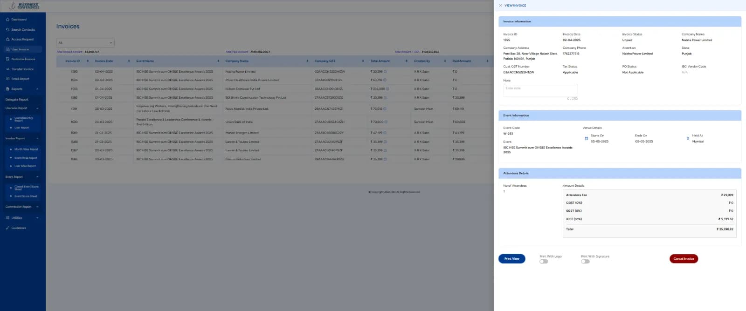
Task: Open User Report under Userwise Report
Action: pos(21,128)
